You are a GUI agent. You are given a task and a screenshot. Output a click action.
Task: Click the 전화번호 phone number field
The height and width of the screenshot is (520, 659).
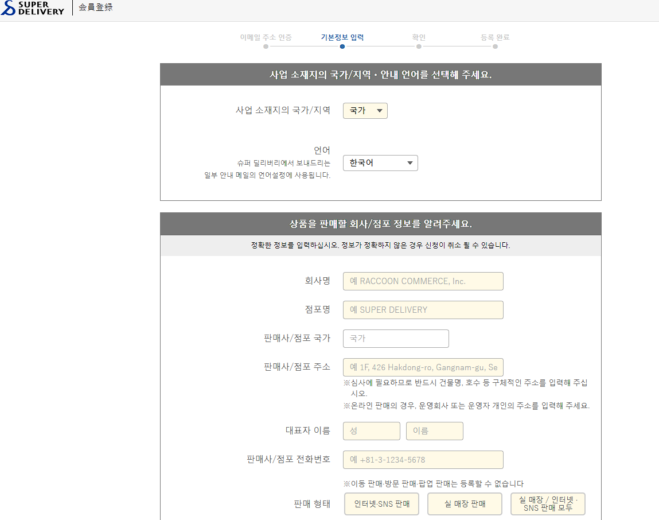(x=423, y=459)
